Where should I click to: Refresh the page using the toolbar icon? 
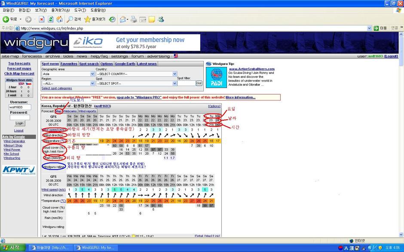point(51,19)
